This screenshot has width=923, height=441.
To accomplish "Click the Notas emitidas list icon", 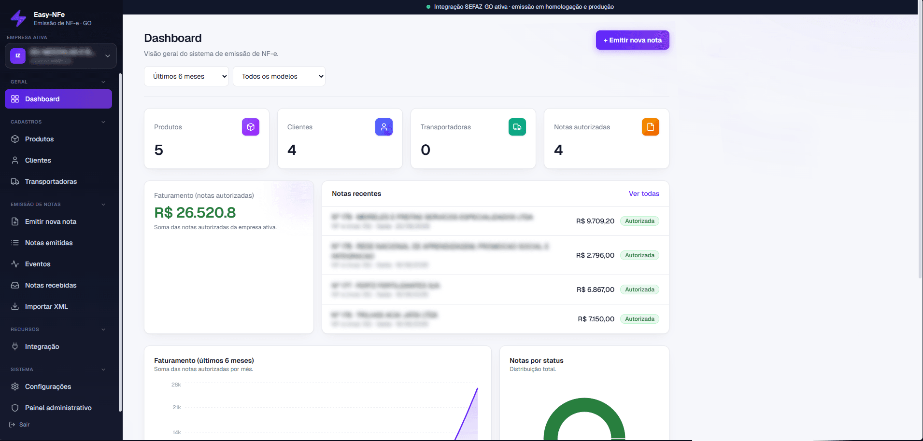I will tap(15, 243).
